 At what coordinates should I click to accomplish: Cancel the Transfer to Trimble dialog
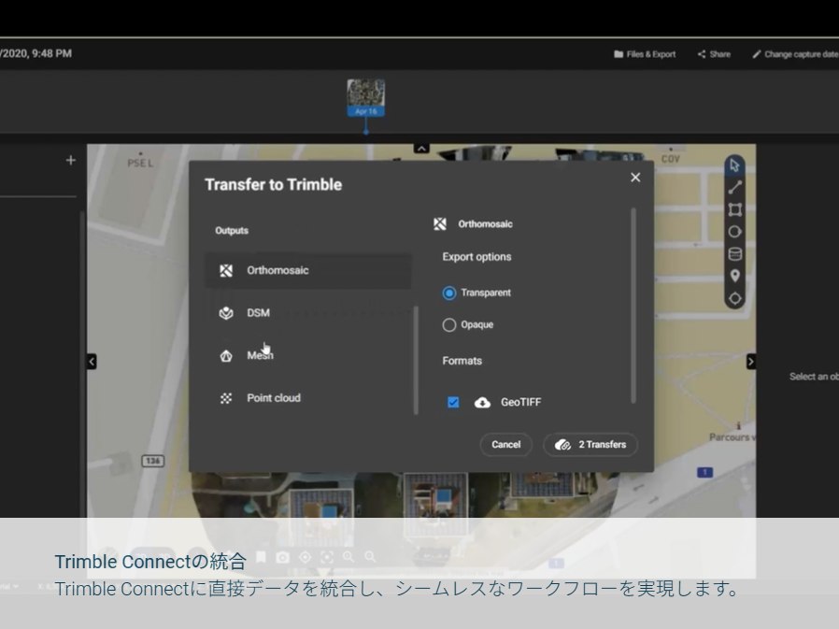[505, 444]
